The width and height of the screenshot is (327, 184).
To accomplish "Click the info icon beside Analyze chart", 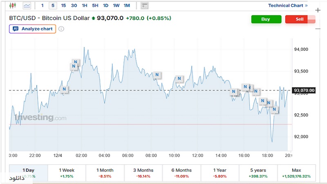I will tap(61, 29).
